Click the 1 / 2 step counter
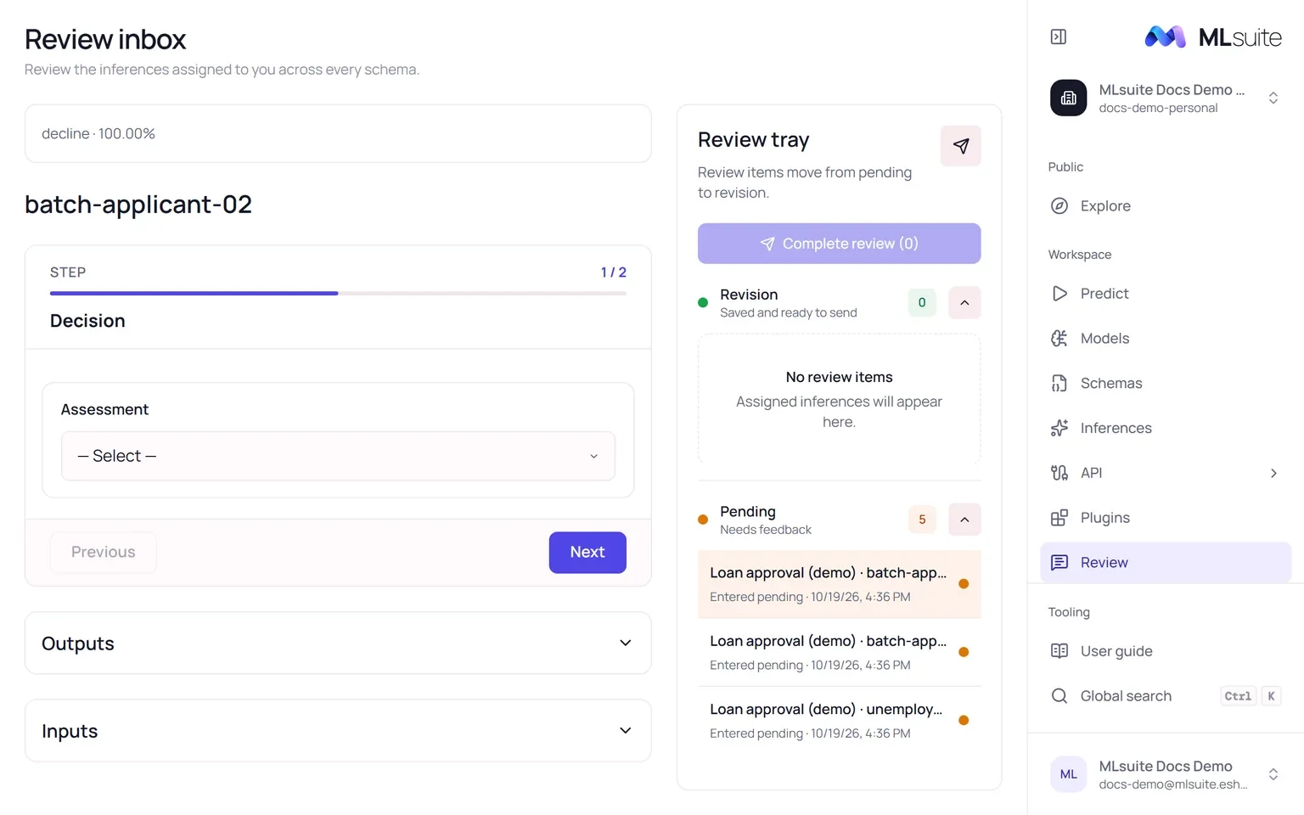Viewport: 1304px width, 815px height. [x=613, y=273]
